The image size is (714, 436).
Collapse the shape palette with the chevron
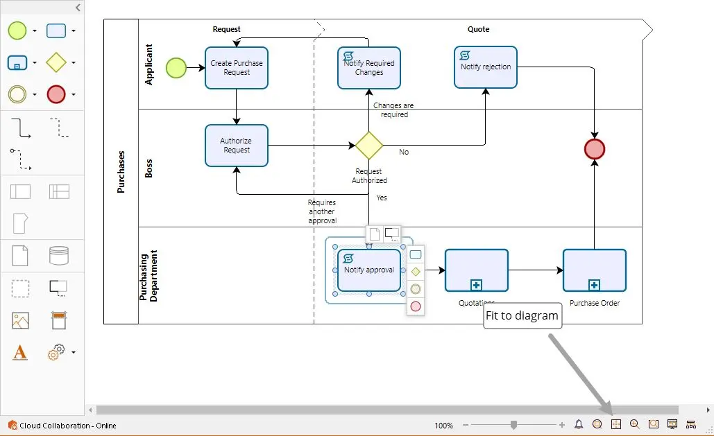[x=78, y=8]
